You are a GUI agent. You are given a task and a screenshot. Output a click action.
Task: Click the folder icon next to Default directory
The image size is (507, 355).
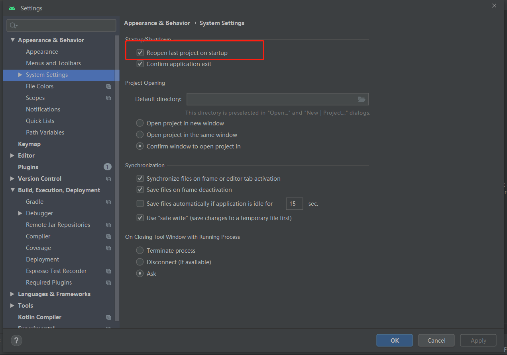tap(362, 99)
